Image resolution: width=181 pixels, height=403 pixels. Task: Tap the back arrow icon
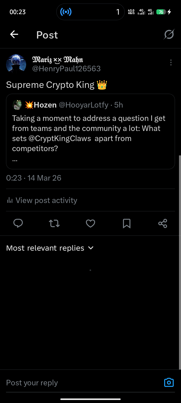14,35
